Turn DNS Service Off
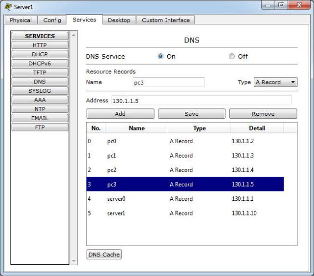The width and height of the screenshot is (314, 276). (x=231, y=56)
